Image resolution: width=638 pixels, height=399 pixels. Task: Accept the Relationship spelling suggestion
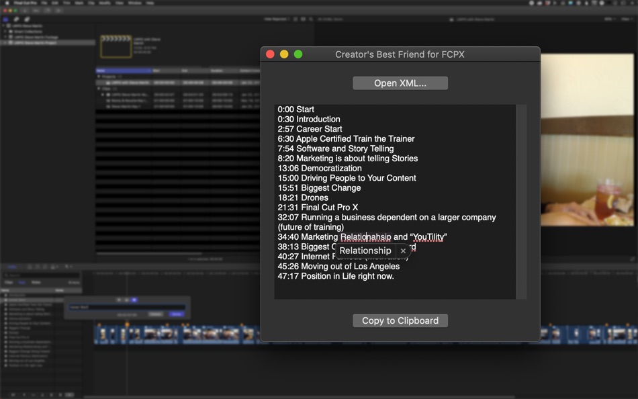coord(365,251)
